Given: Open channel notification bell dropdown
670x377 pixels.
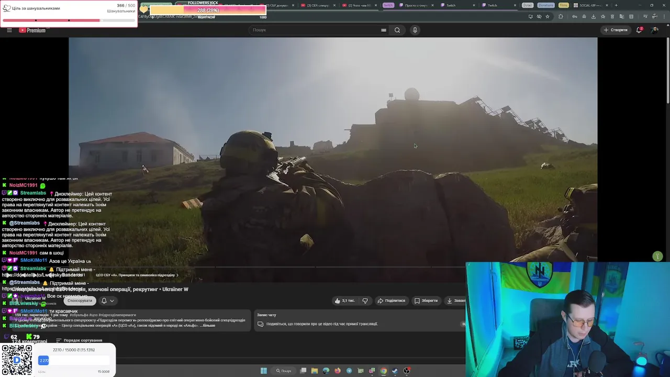Looking at the screenshot, I should [107, 301].
